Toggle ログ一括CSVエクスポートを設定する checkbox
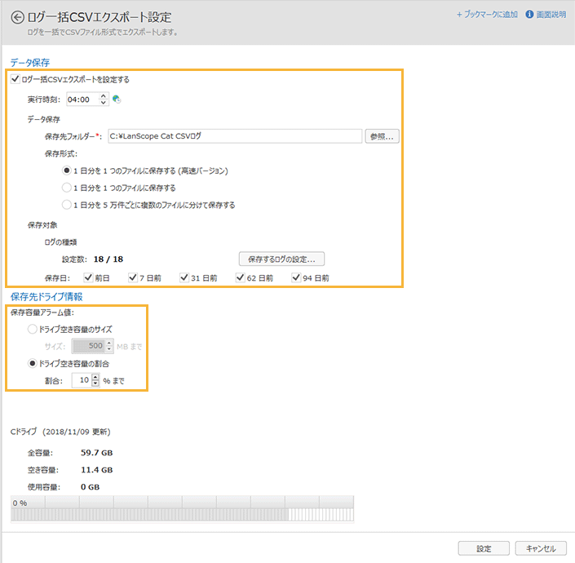This screenshot has width=575, height=563. click(15, 79)
